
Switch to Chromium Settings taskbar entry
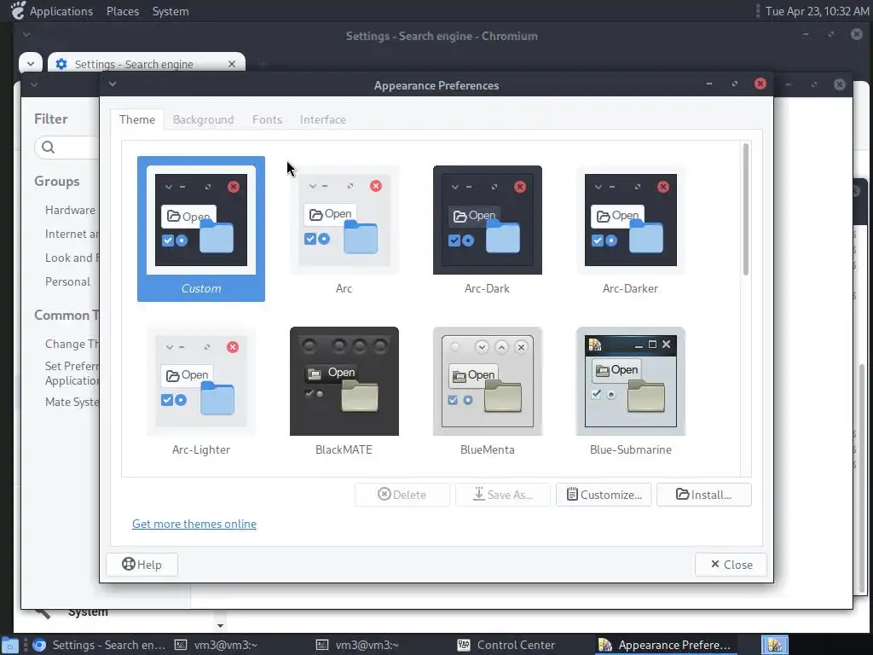click(100, 645)
